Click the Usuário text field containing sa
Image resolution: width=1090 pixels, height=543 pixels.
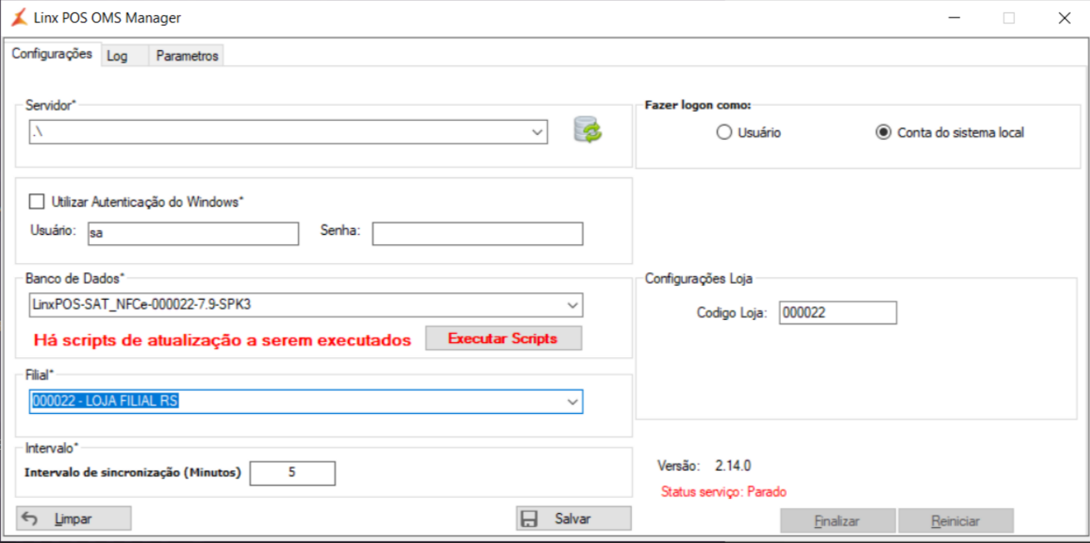click(192, 234)
